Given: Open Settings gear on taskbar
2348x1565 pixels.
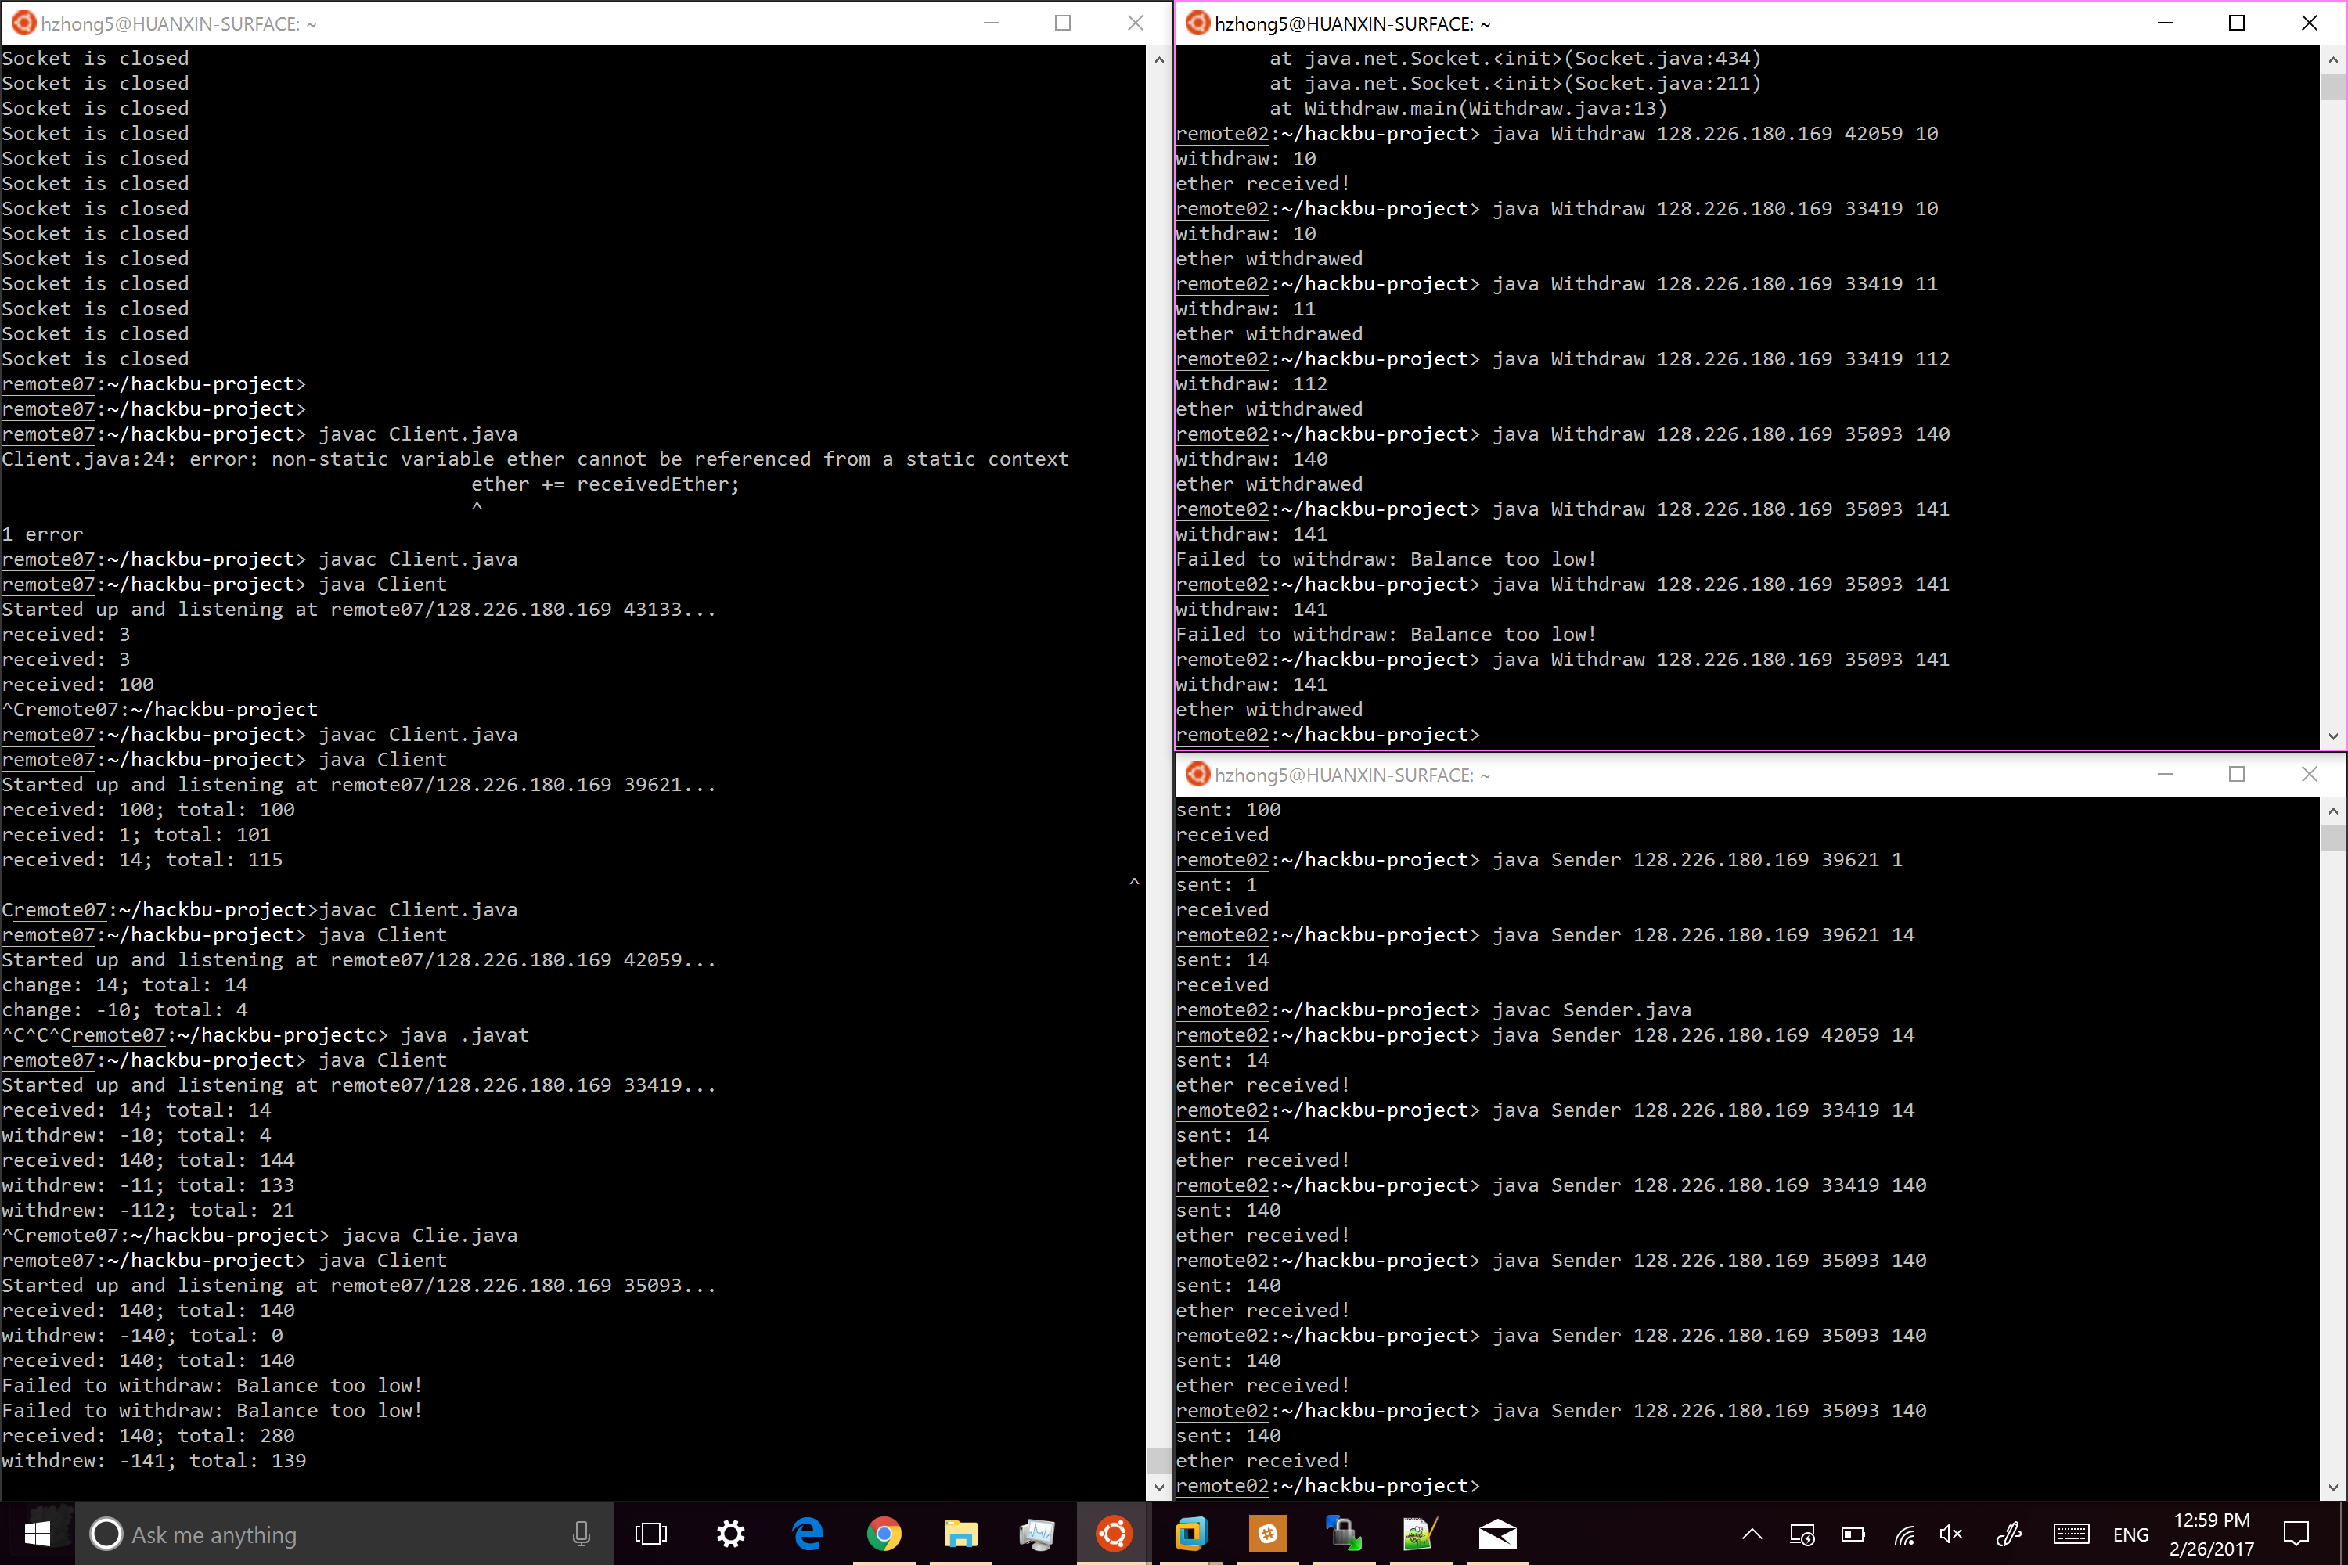Looking at the screenshot, I should (x=731, y=1534).
